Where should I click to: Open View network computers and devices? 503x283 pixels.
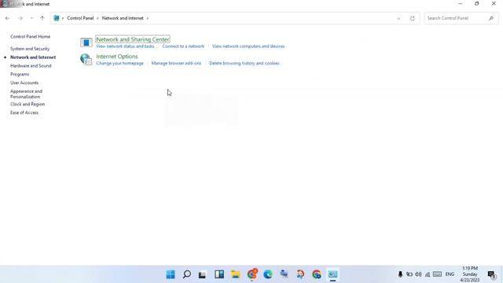point(248,46)
